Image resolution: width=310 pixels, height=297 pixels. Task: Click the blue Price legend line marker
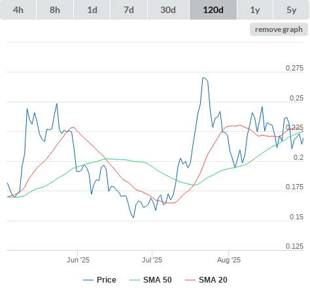tap(88, 280)
